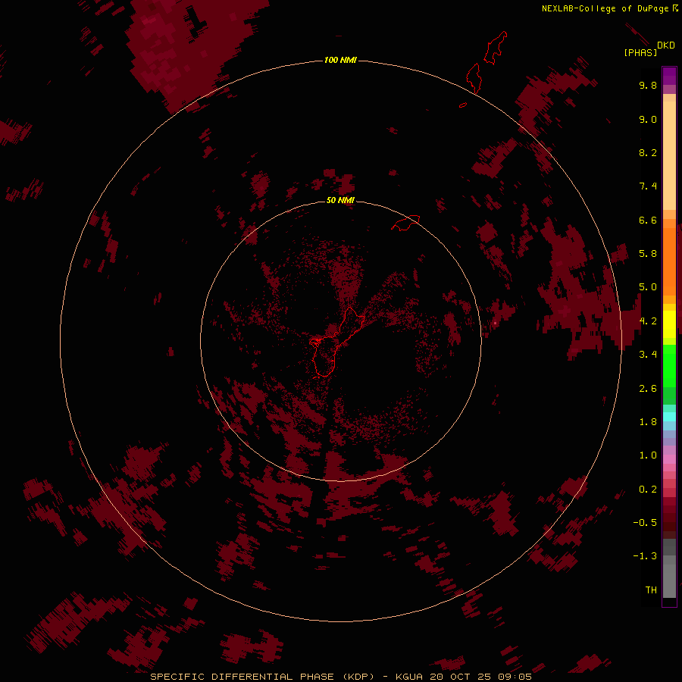Click the small island outline on the 50 NMI ring
The height and width of the screenshot is (682, 682).
tap(405, 222)
